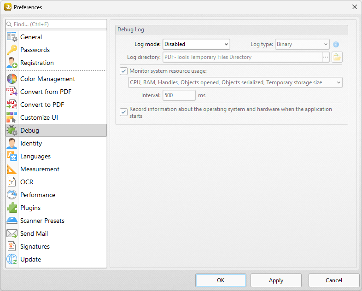Select the Convert to PDF label
The width and height of the screenshot is (362, 291).
pyautogui.click(x=42, y=105)
